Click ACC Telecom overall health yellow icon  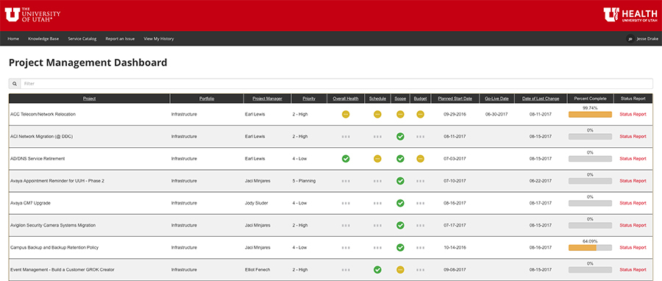(x=346, y=114)
